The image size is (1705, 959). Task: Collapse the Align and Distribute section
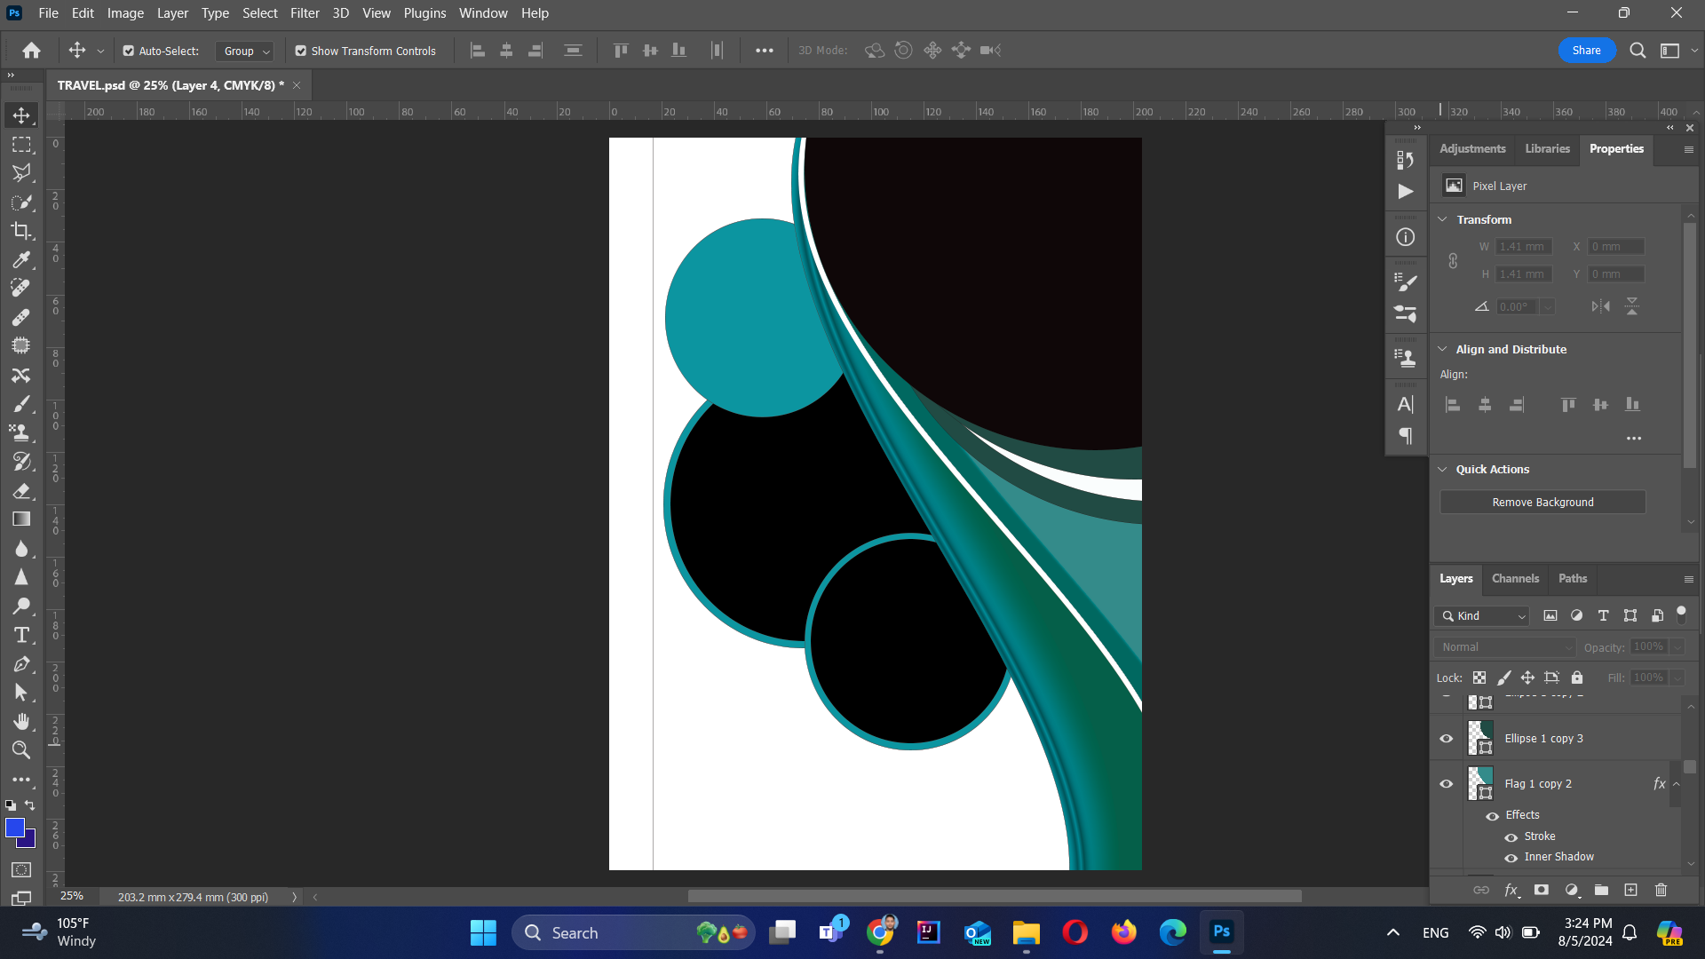(x=1443, y=349)
